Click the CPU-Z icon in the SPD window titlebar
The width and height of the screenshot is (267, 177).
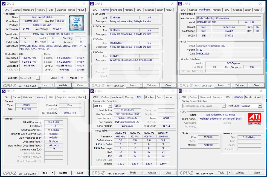click(x=92, y=91)
